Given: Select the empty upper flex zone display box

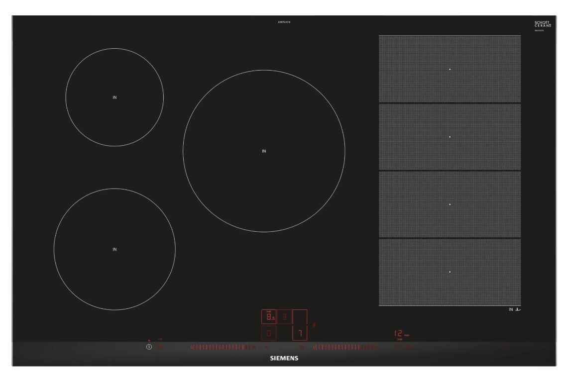Looking at the screenshot, I should (300, 317).
